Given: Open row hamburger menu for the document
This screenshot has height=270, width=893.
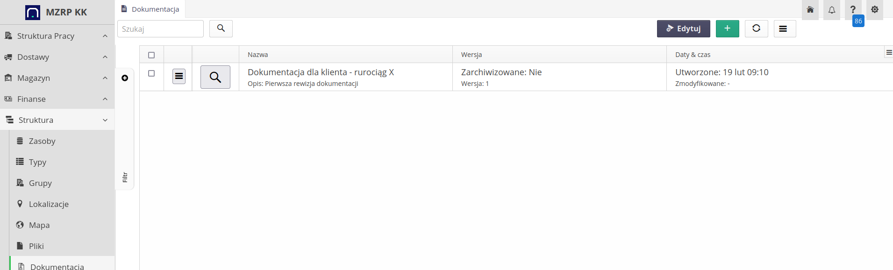Looking at the screenshot, I should [x=179, y=76].
